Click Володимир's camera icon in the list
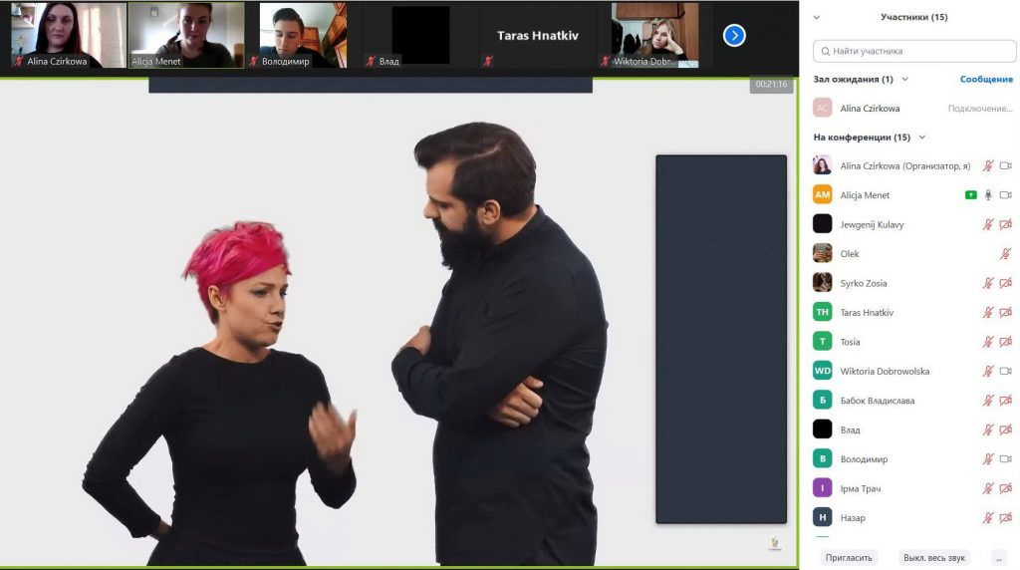 [x=1005, y=459]
